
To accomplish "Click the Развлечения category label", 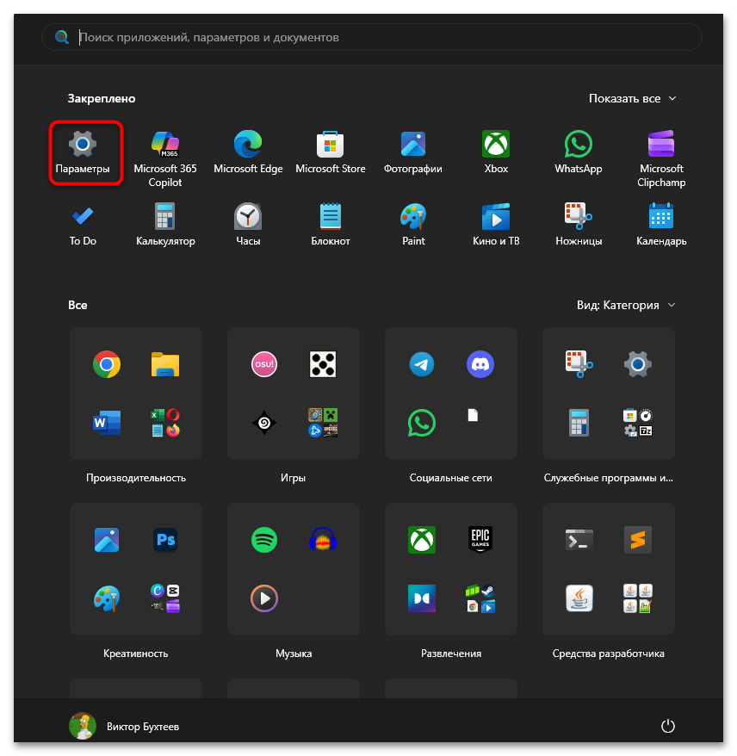I will (x=451, y=654).
